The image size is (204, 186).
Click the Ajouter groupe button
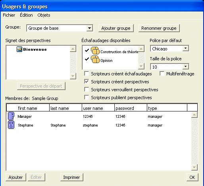(x=116, y=28)
